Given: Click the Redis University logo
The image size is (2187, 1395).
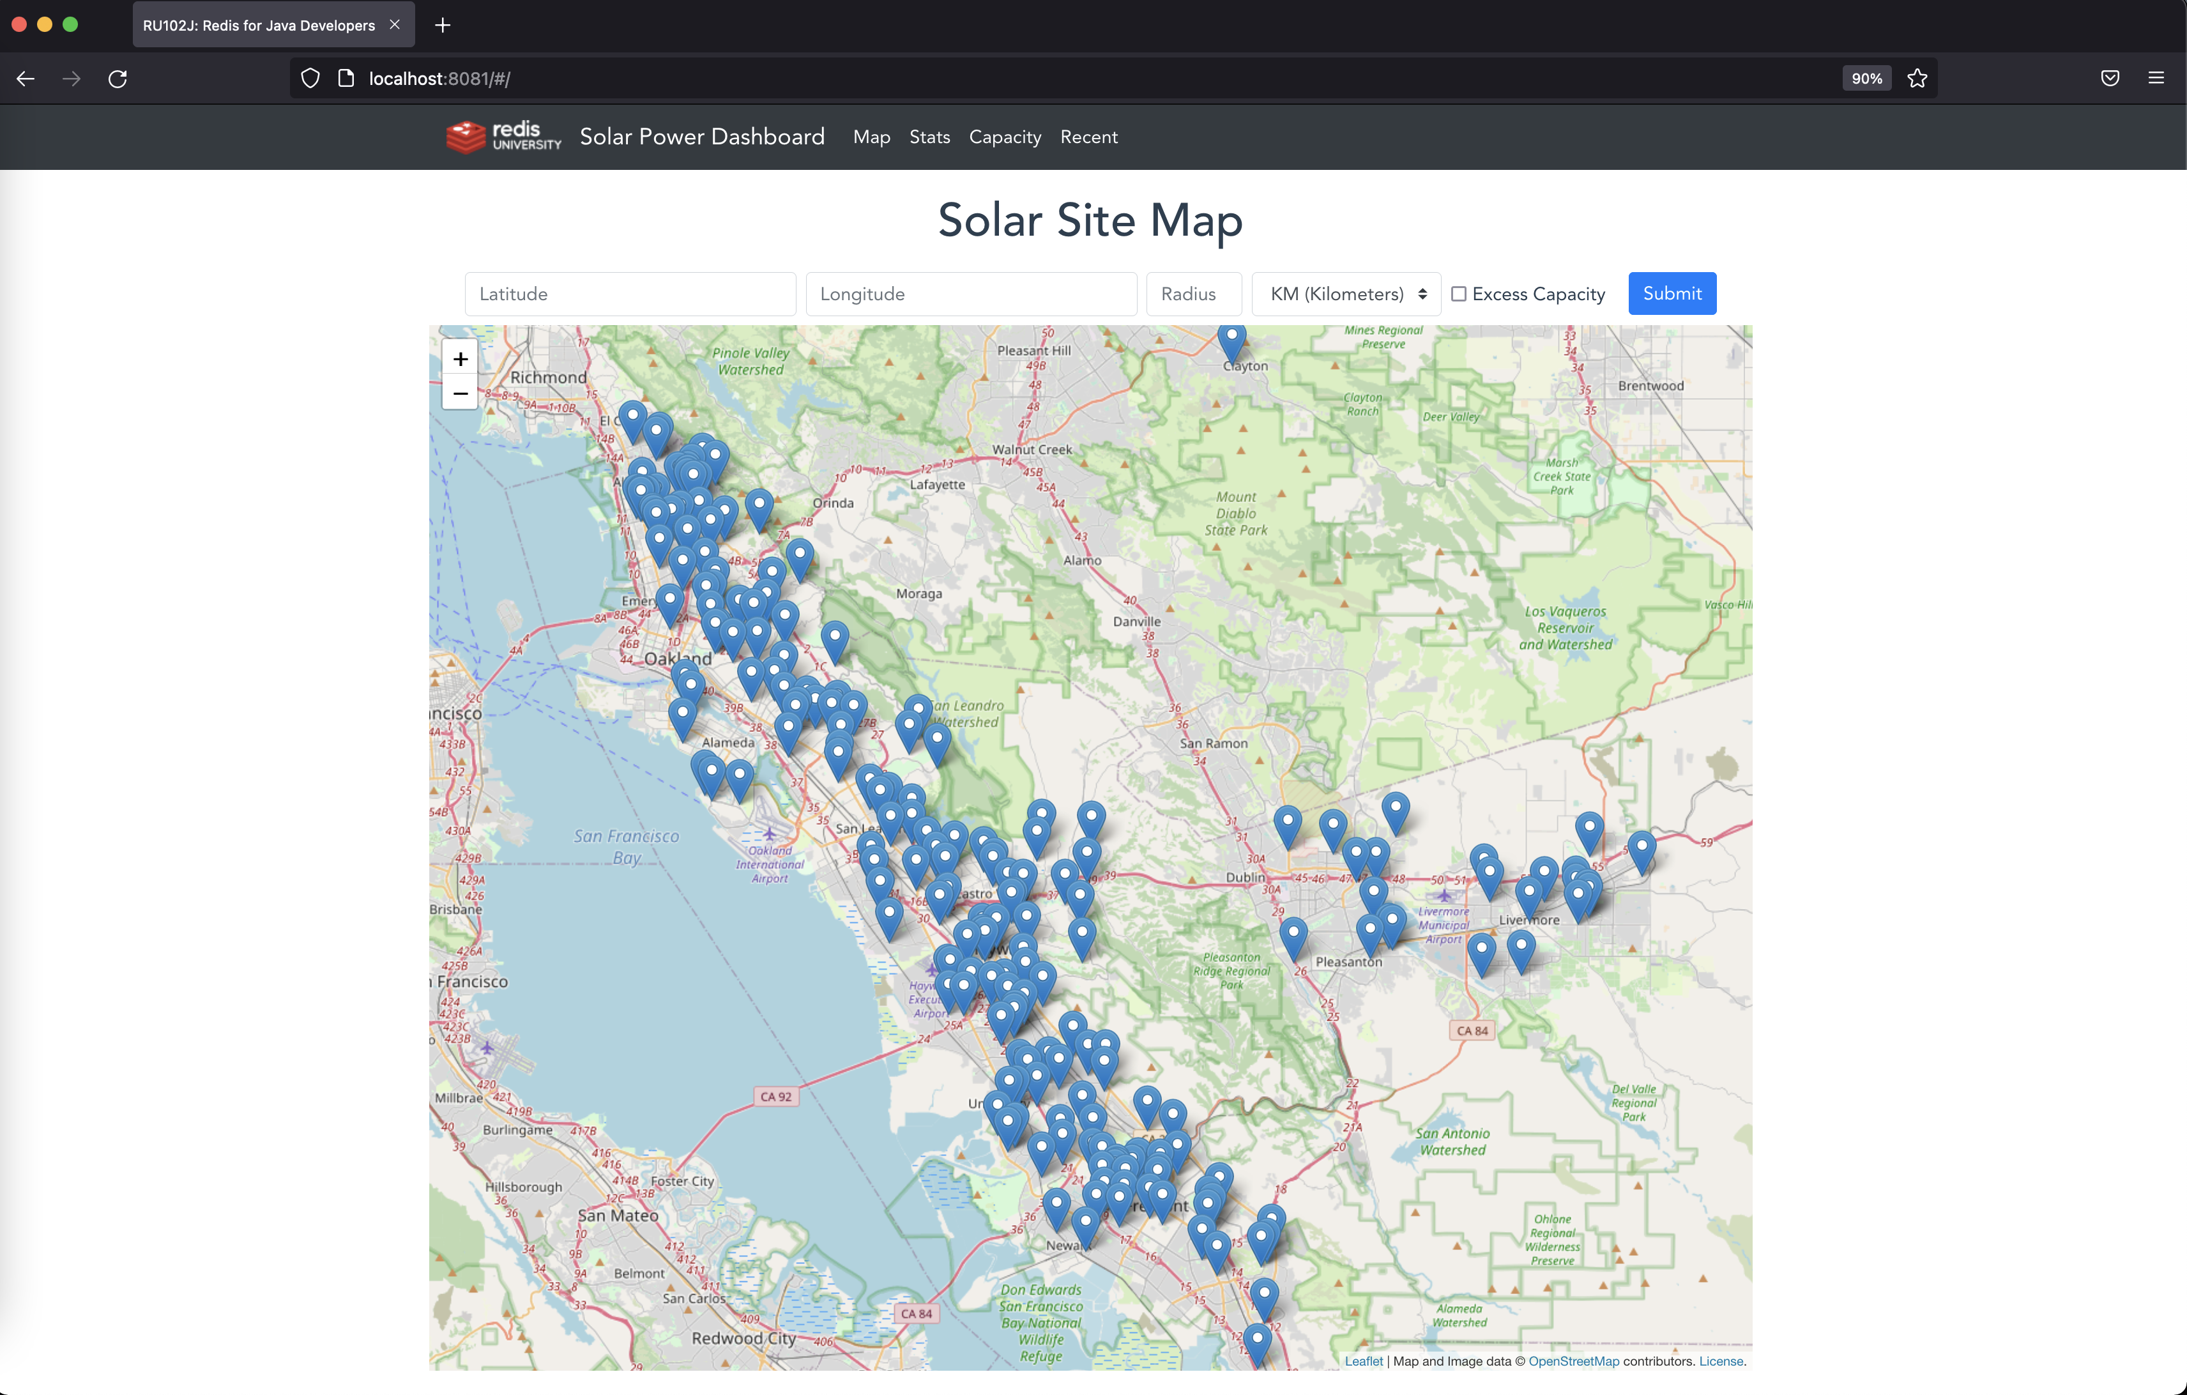Looking at the screenshot, I should coord(504,136).
